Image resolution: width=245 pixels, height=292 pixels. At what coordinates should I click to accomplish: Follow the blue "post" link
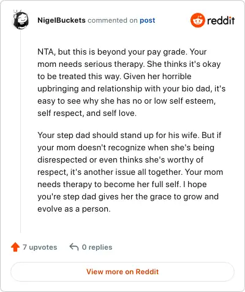148,20
